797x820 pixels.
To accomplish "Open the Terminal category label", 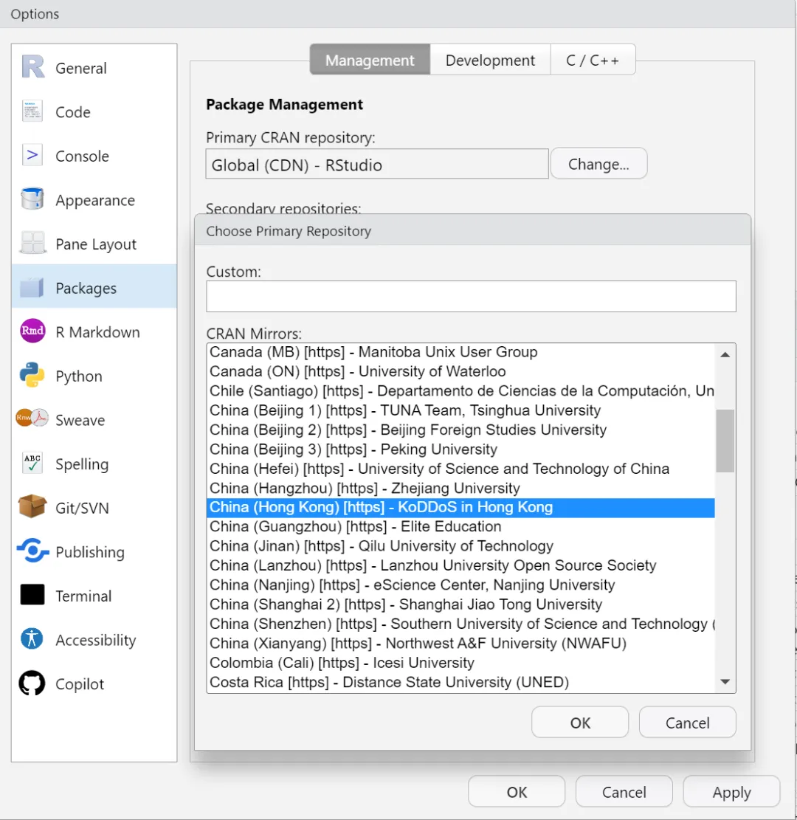I will tap(83, 596).
